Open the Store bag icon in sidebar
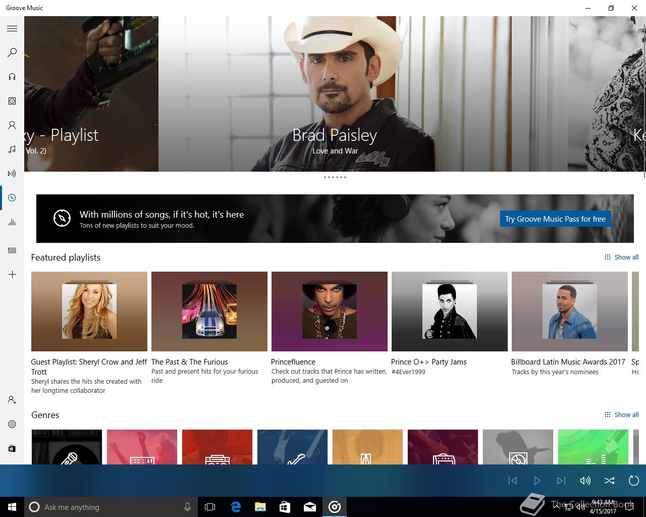 (x=12, y=448)
